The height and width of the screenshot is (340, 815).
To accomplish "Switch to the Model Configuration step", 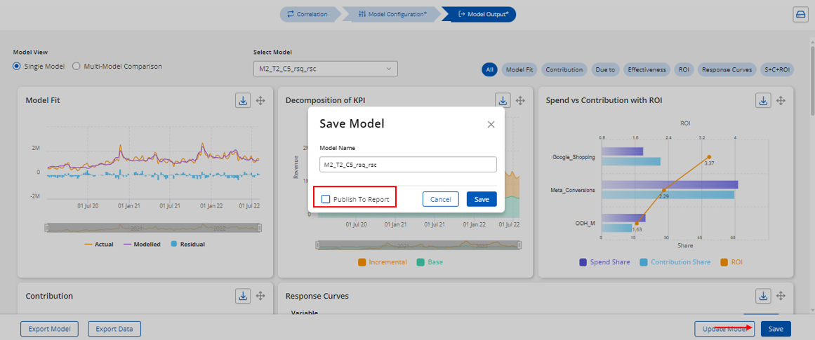I will point(391,14).
